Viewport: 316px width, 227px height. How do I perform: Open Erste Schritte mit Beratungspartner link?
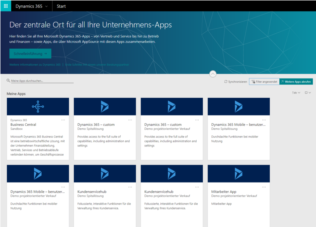97,65
